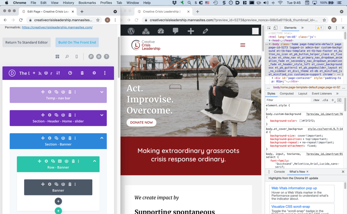Click Return To Standard Editor button
The image size is (347, 214).
[27, 42]
